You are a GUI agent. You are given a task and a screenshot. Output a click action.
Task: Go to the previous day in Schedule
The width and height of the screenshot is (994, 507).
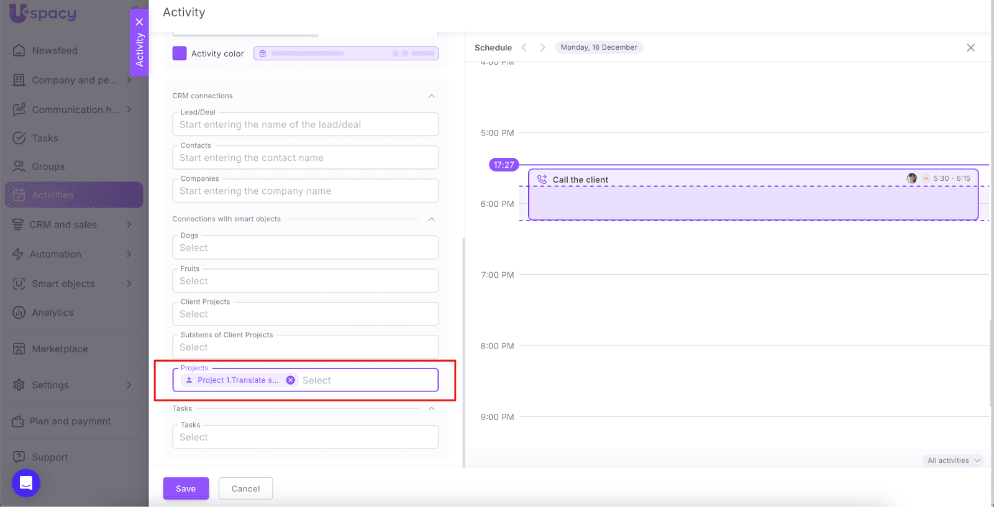click(524, 47)
